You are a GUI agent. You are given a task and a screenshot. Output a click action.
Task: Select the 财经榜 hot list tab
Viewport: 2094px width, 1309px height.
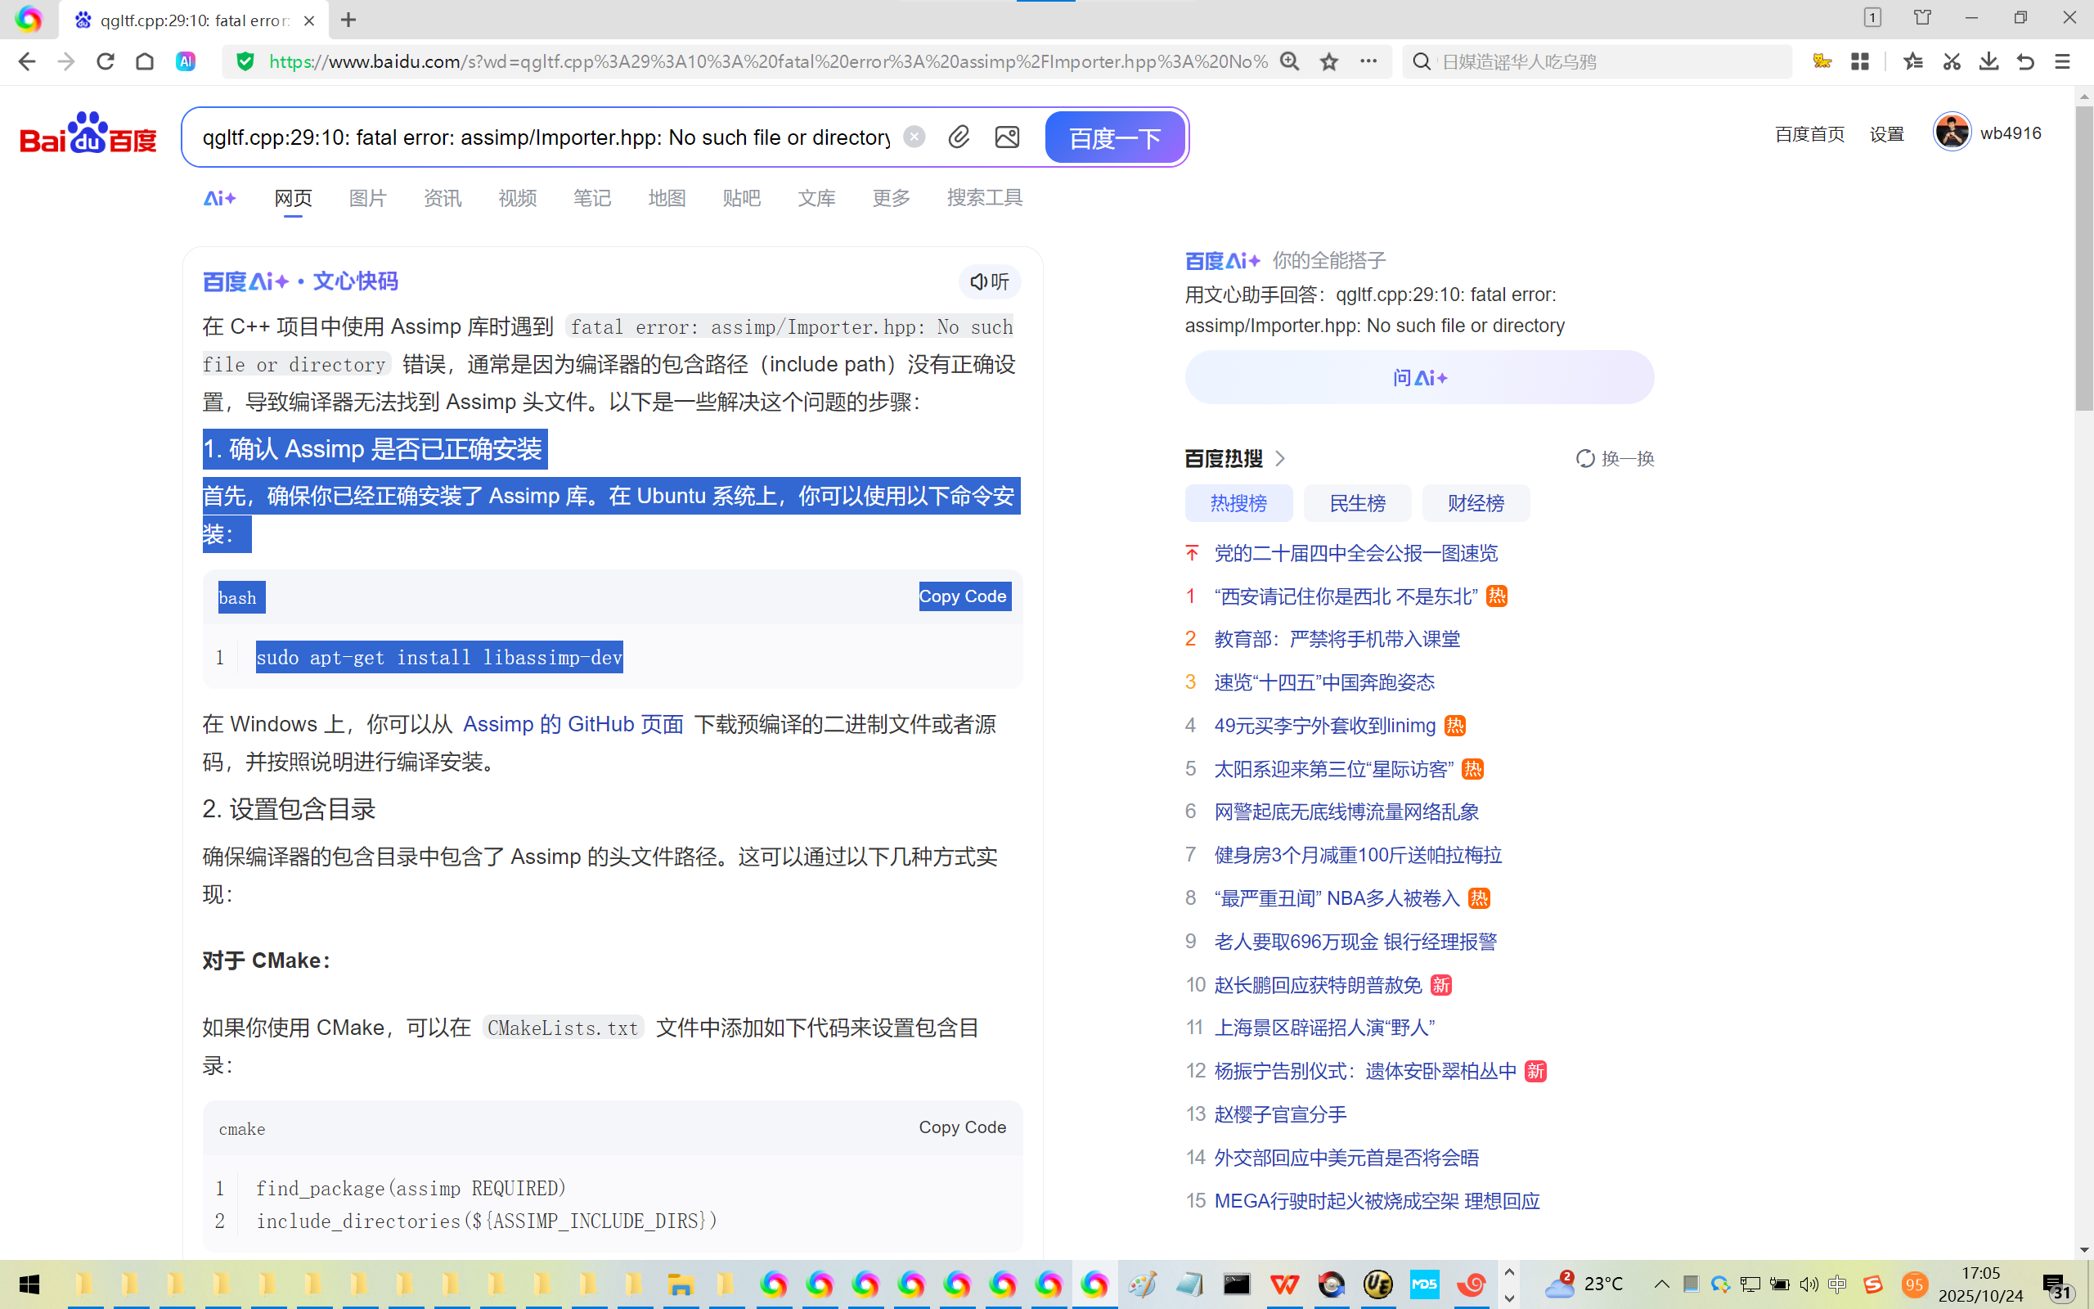tap(1476, 503)
